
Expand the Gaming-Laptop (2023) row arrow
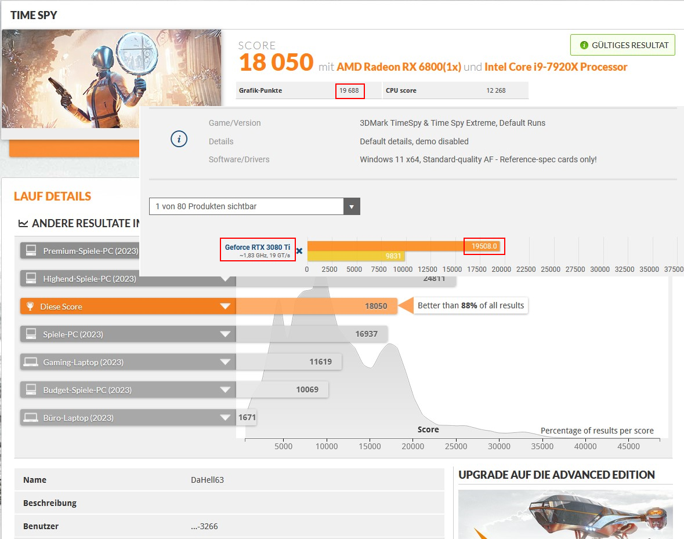point(225,362)
